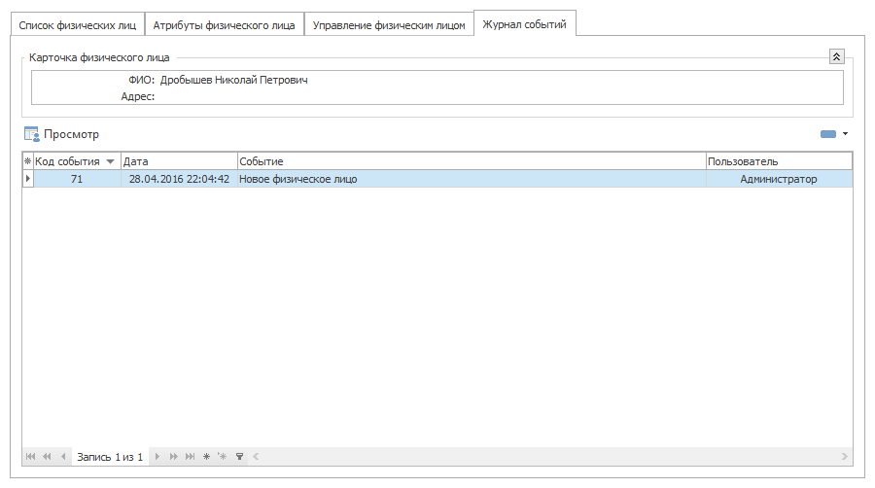The height and width of the screenshot is (488, 875).
Task: Jump to next page of records
Action: pyautogui.click(x=174, y=457)
